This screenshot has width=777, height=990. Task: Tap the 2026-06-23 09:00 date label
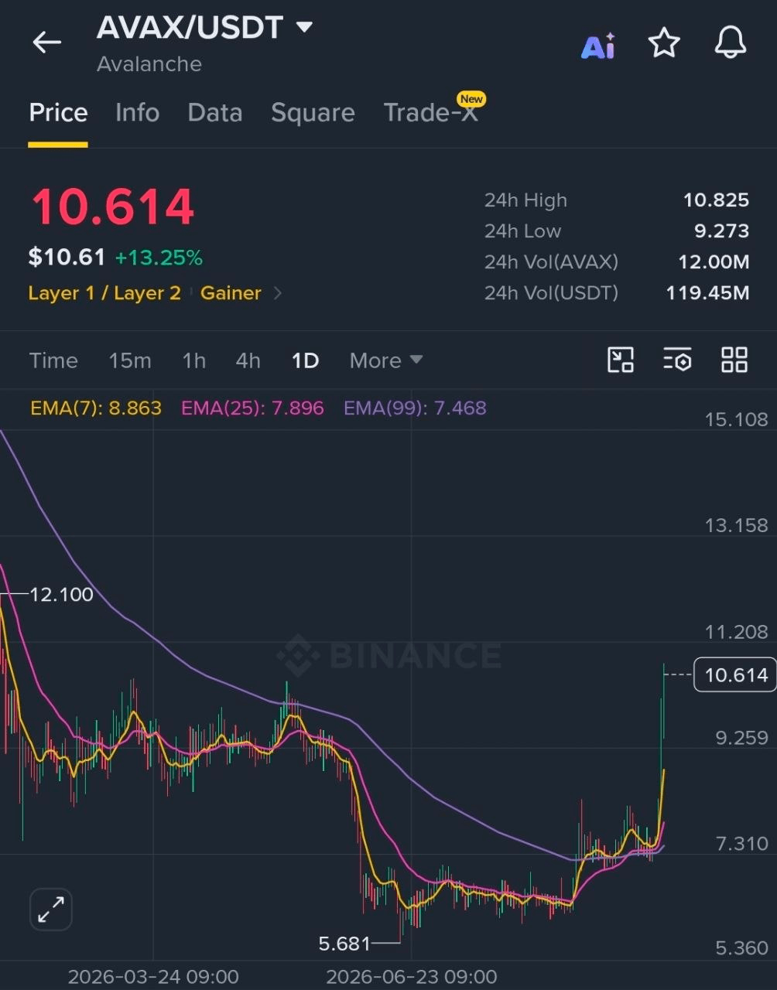[x=411, y=977]
